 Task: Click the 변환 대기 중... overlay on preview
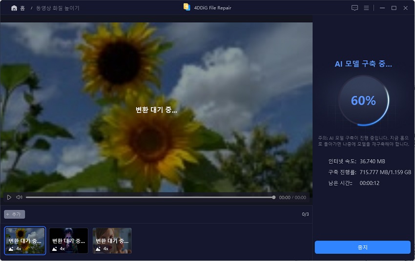pos(156,110)
